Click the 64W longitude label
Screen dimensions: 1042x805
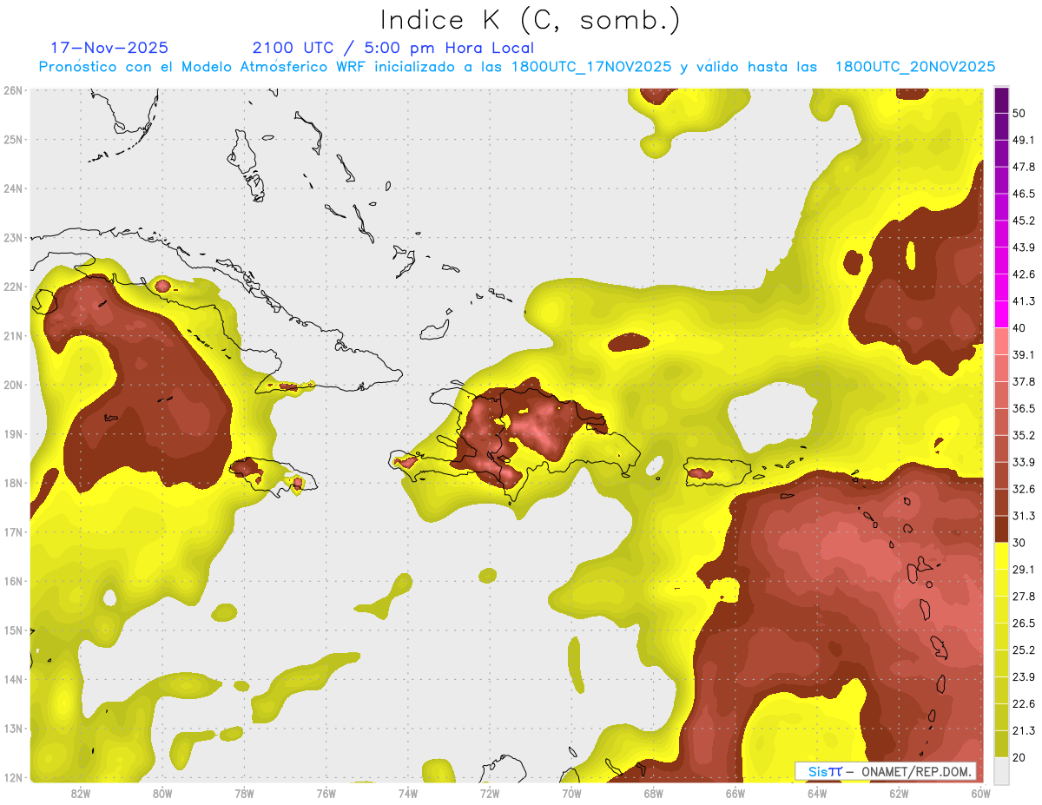pos(816,793)
